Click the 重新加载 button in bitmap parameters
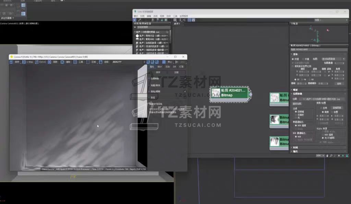 point(297,104)
